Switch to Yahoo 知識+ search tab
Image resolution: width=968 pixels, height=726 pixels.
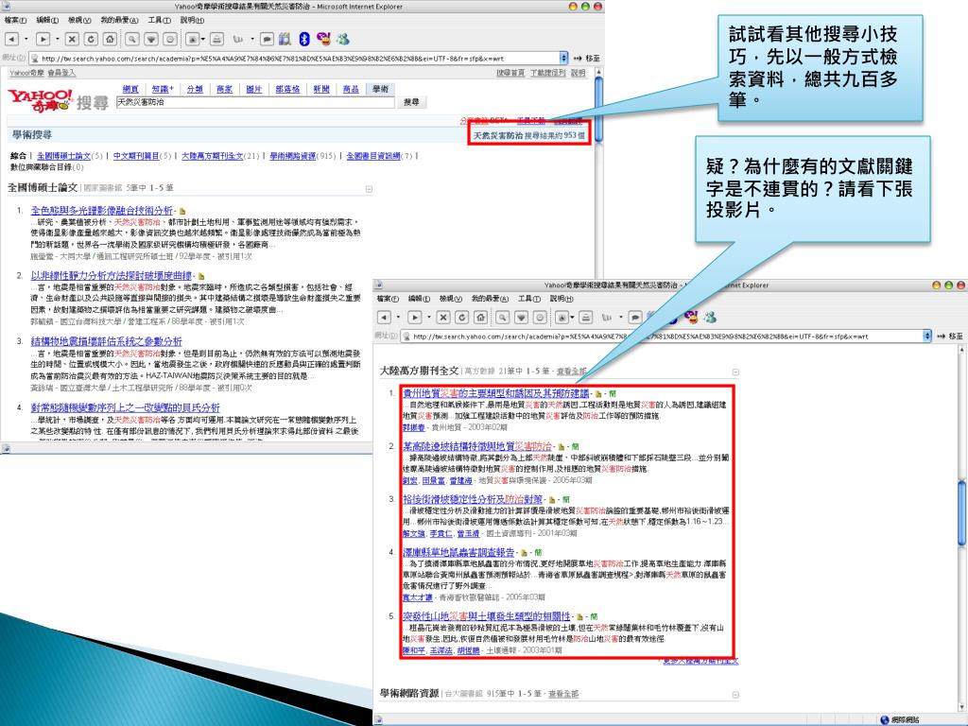click(x=163, y=89)
